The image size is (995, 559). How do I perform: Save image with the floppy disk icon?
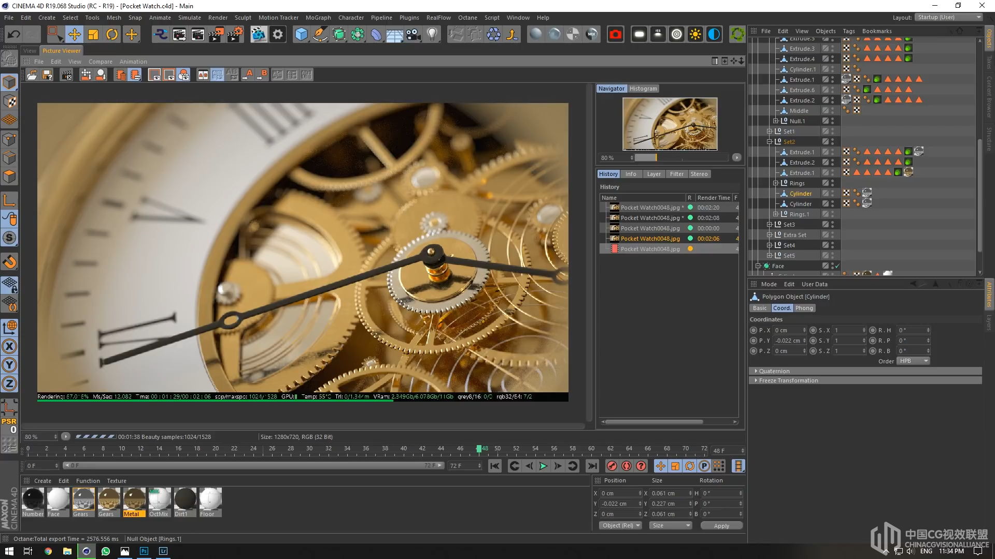(47, 75)
